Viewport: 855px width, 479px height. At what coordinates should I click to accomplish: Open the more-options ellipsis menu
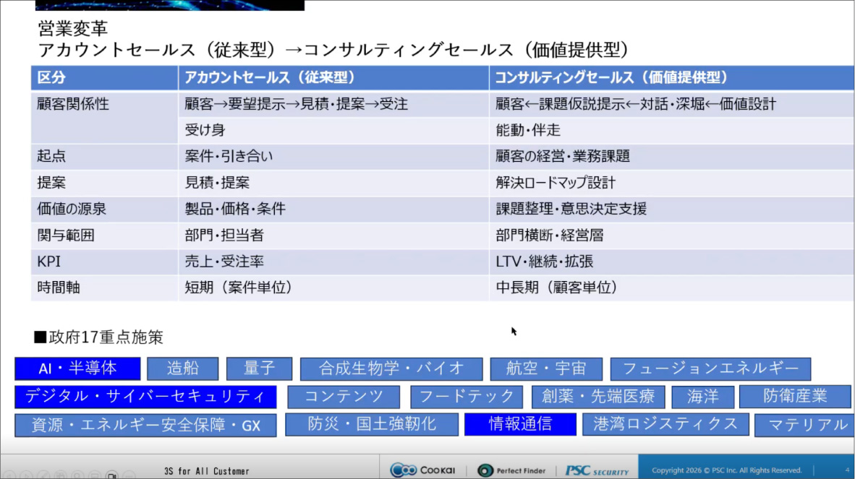tap(129, 475)
